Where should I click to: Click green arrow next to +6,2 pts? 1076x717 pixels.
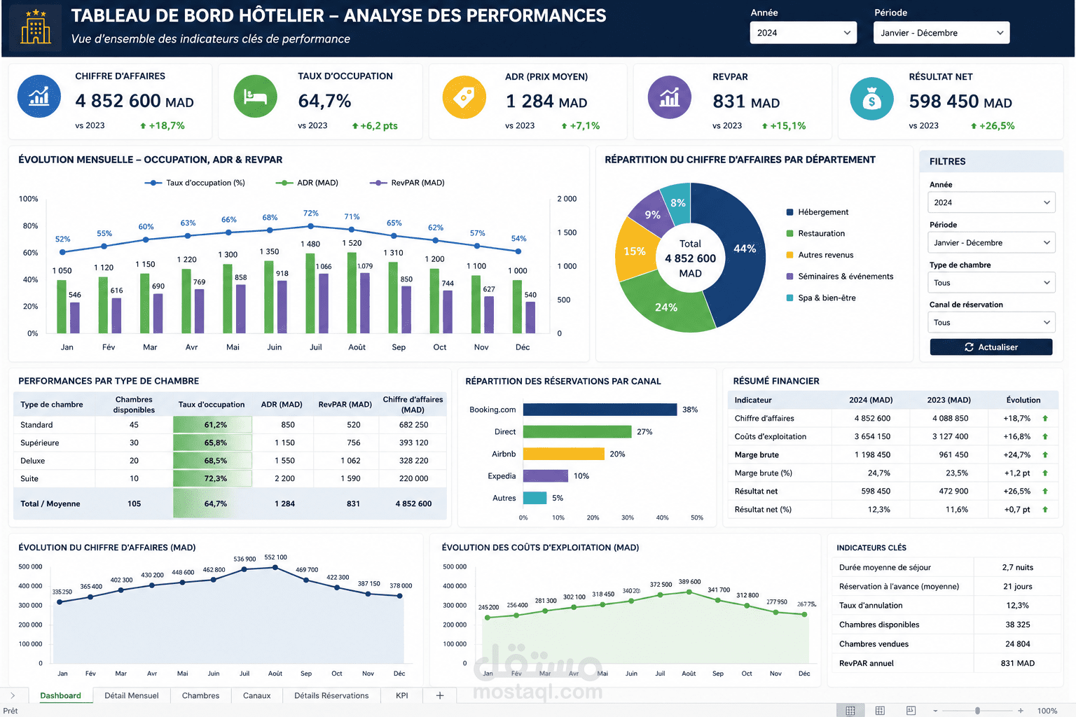[355, 126]
